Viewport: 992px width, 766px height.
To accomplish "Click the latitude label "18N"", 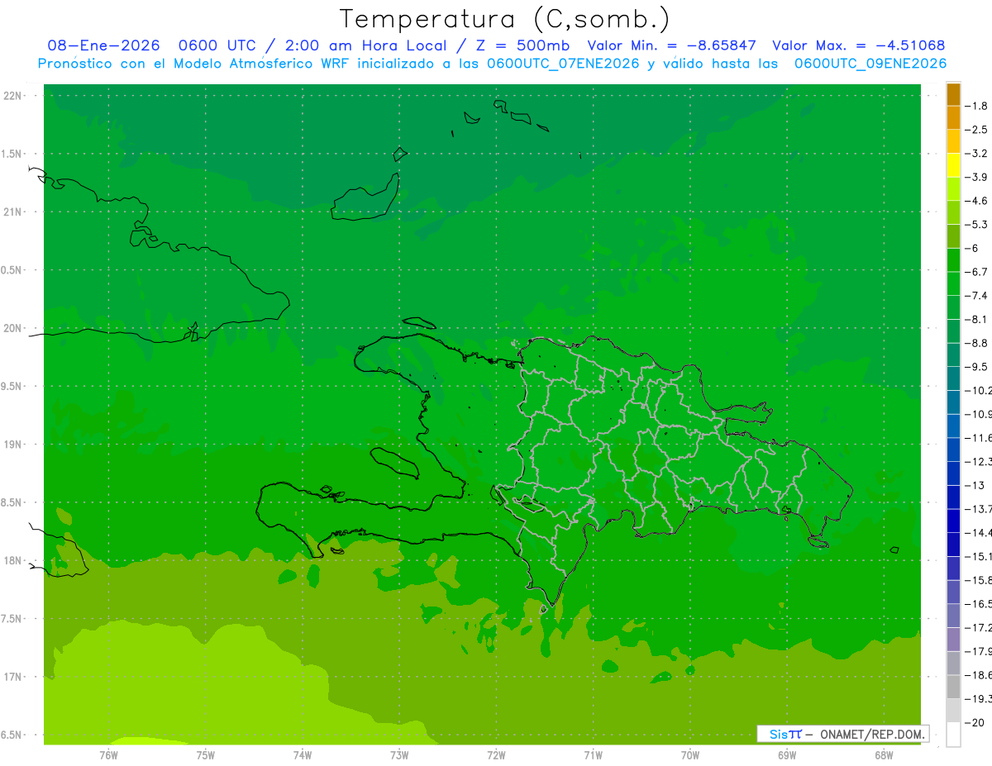I will pos(14,561).
